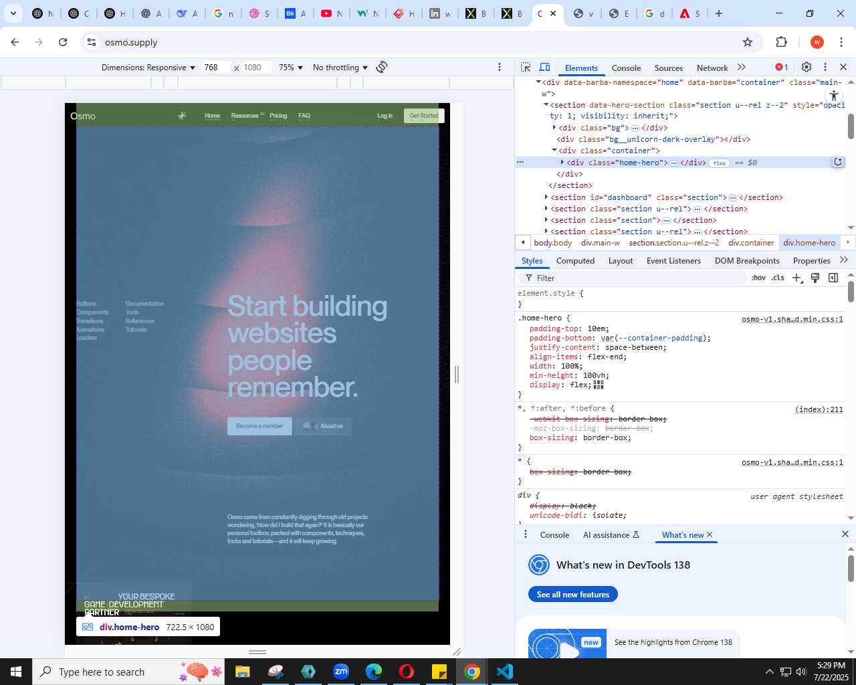Switch to the Console panel tab
Image resolution: width=856 pixels, height=685 pixels.
(626, 68)
